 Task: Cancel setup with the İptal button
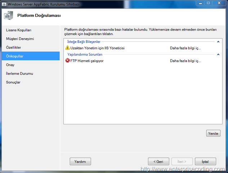205,161
